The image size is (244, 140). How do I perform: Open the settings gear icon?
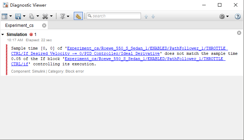coord(222,16)
